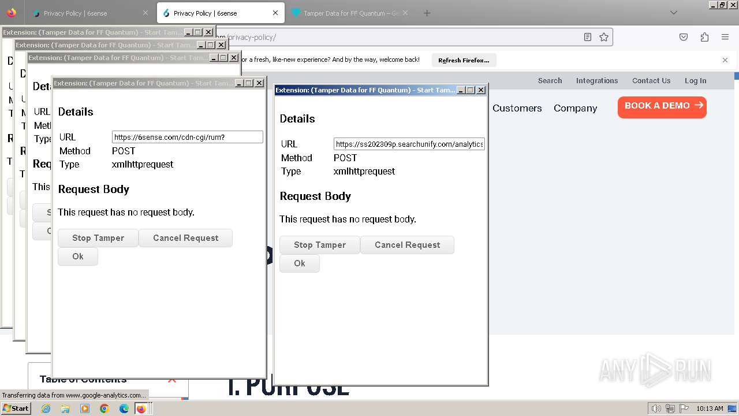Screen dimensions: 739x416
Task: Open the Log In link
Action: coord(695,80)
